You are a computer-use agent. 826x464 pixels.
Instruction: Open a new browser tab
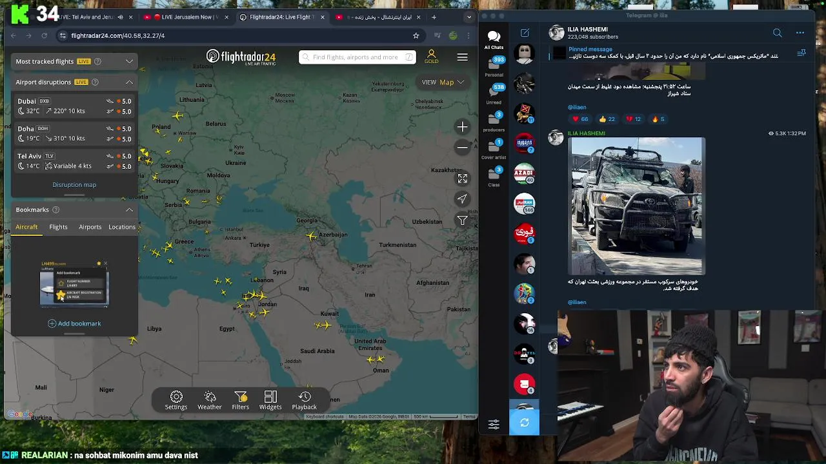[x=434, y=17]
